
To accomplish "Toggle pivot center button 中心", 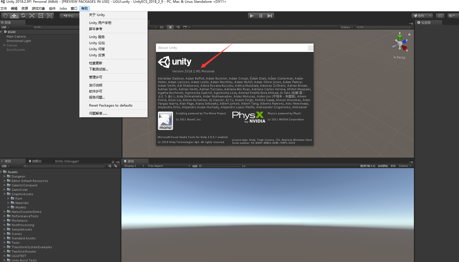I will [69, 16].
